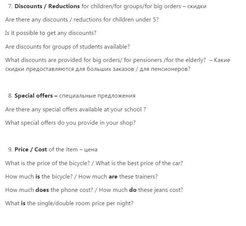The height and width of the screenshot is (226, 246).
Task: Click the sentence about children under 5
Action: coord(82,20)
